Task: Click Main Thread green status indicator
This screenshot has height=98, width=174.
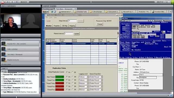Action: [60, 77]
